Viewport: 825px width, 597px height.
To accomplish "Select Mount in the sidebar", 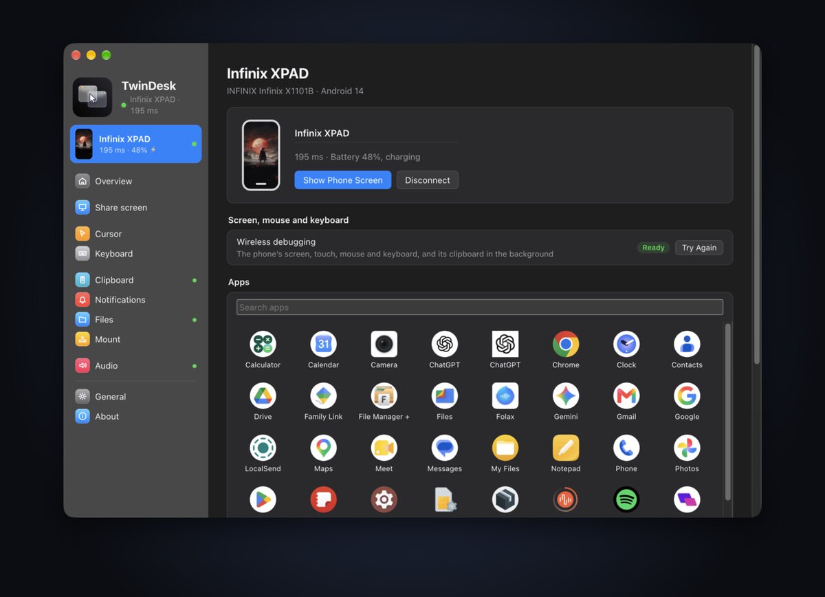I will point(135,339).
